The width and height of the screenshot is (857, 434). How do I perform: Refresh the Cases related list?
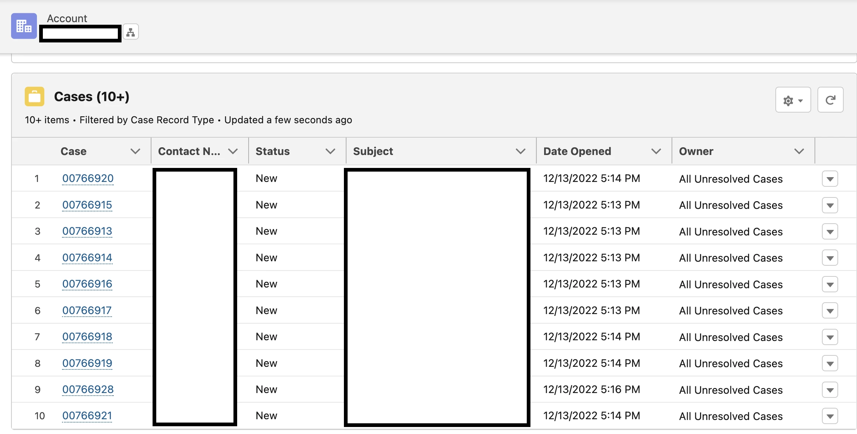[x=830, y=100]
